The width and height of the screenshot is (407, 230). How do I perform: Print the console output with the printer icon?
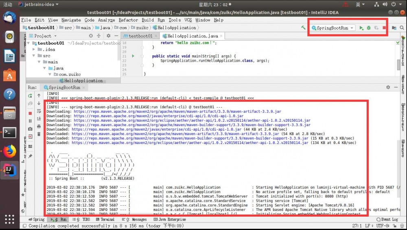39,127
